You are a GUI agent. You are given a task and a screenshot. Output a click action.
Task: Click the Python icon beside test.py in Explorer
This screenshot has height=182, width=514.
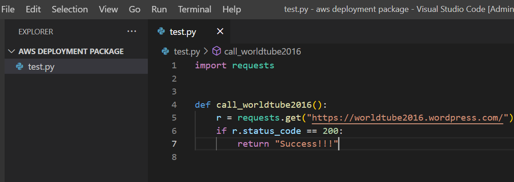coord(20,67)
